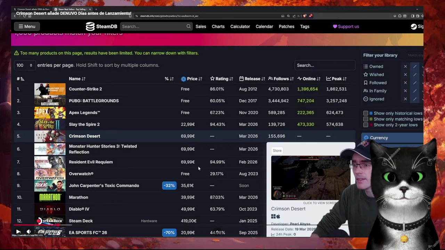Click the Apex Legends game icon
This screenshot has width=445, height=250.
pyautogui.click(x=50, y=112)
